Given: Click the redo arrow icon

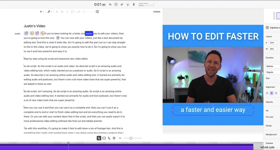Looking at the screenshot, I should pyautogui.click(x=122, y=4).
